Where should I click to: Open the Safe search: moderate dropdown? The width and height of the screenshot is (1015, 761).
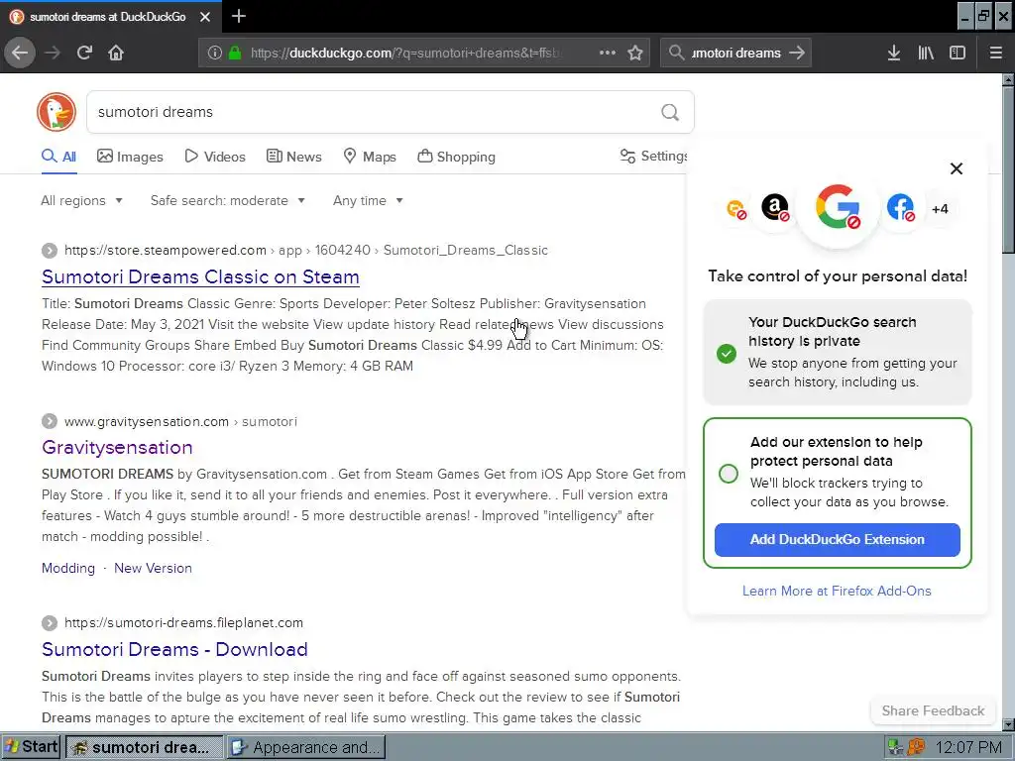(228, 200)
